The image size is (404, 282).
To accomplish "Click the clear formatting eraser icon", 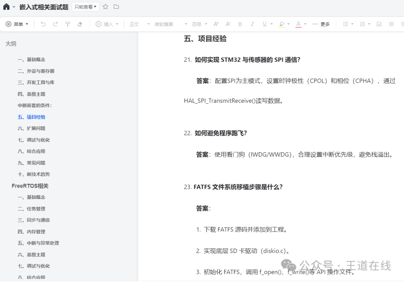I will tap(80, 24).
